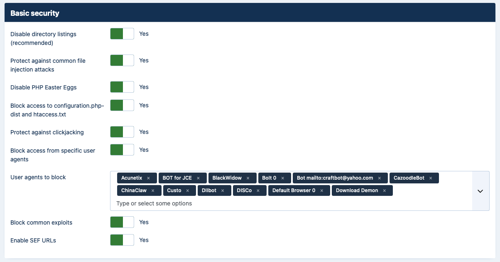Toggle Protect against clickjacking switch
The height and width of the screenshot is (262, 500).
click(122, 132)
